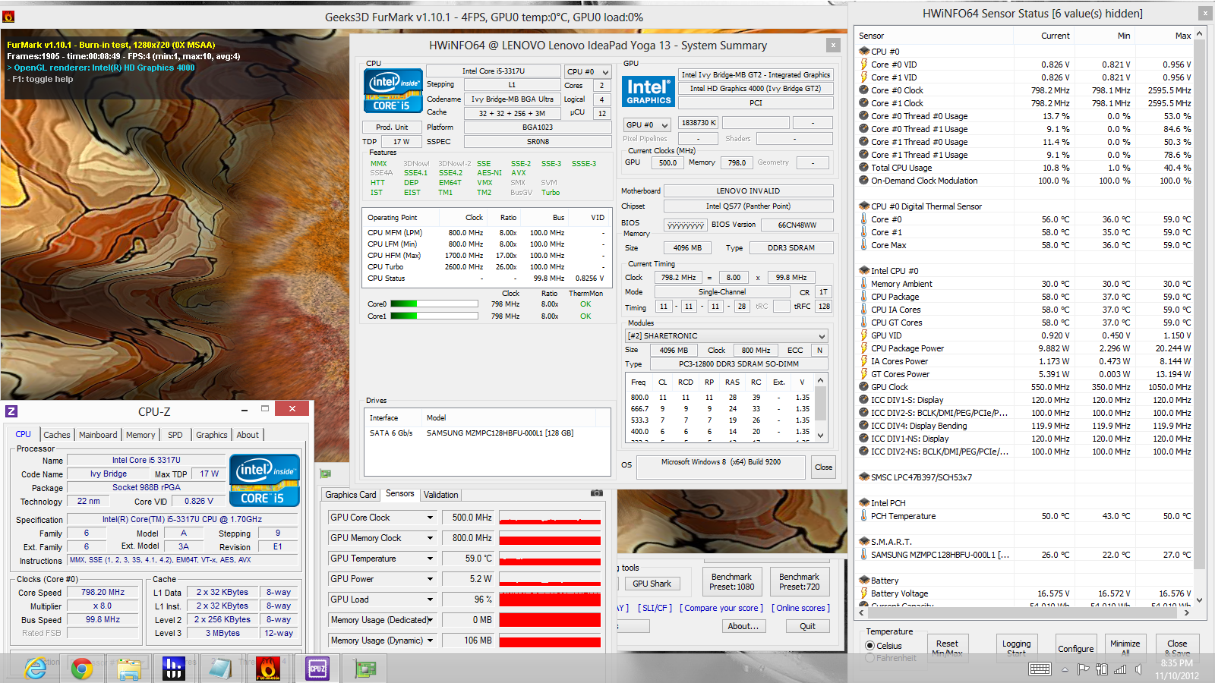Screen dimensions: 1215x683
Task: Click the CPU-Z purple Z title icon
Action: pos(11,411)
